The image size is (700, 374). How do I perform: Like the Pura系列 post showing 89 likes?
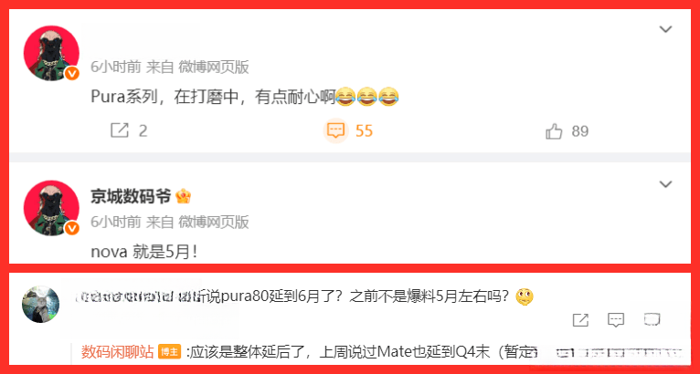click(554, 131)
